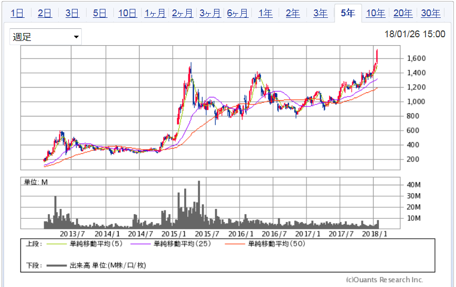This screenshot has width=456, height=287.
Task: Click the 40M volume axis label
Action: [413, 185]
